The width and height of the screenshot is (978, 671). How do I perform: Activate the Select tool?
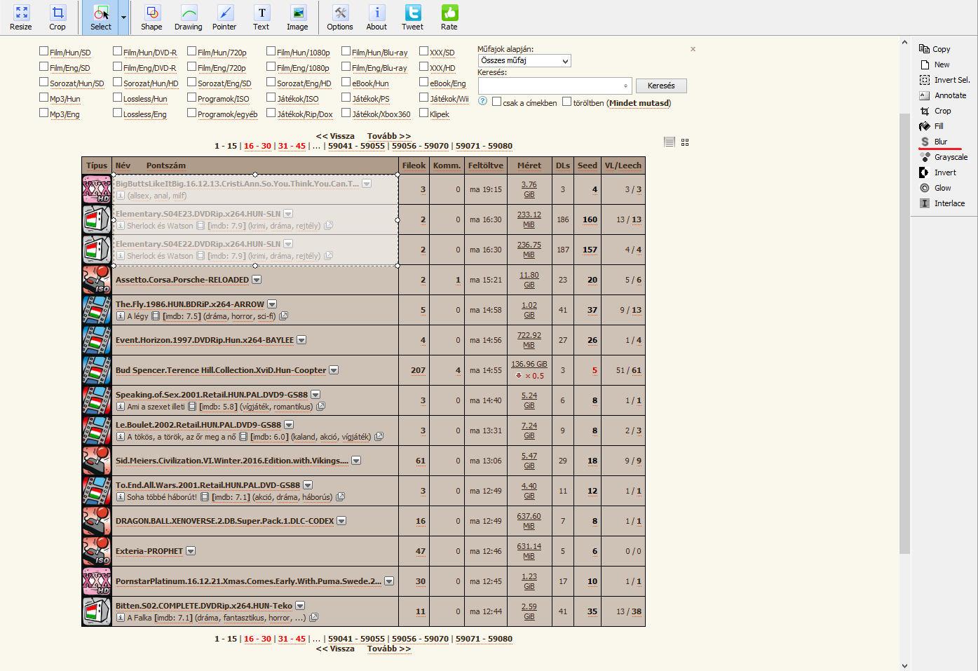(101, 18)
